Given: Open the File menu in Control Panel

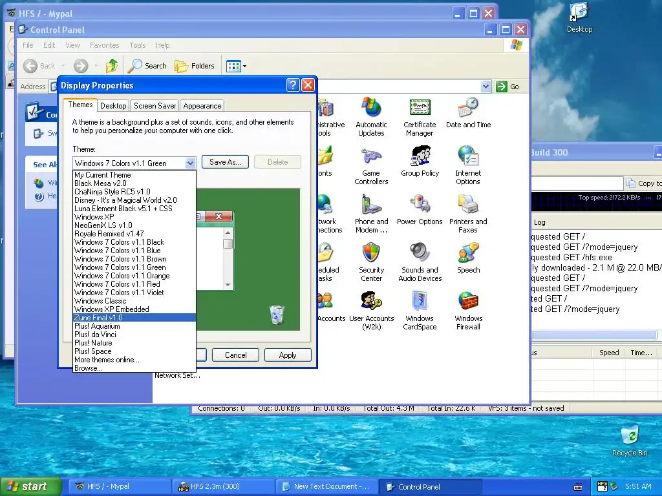Looking at the screenshot, I should pos(28,45).
